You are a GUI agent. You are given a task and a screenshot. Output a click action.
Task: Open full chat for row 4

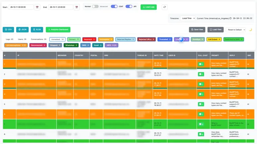[x=201, y=94]
